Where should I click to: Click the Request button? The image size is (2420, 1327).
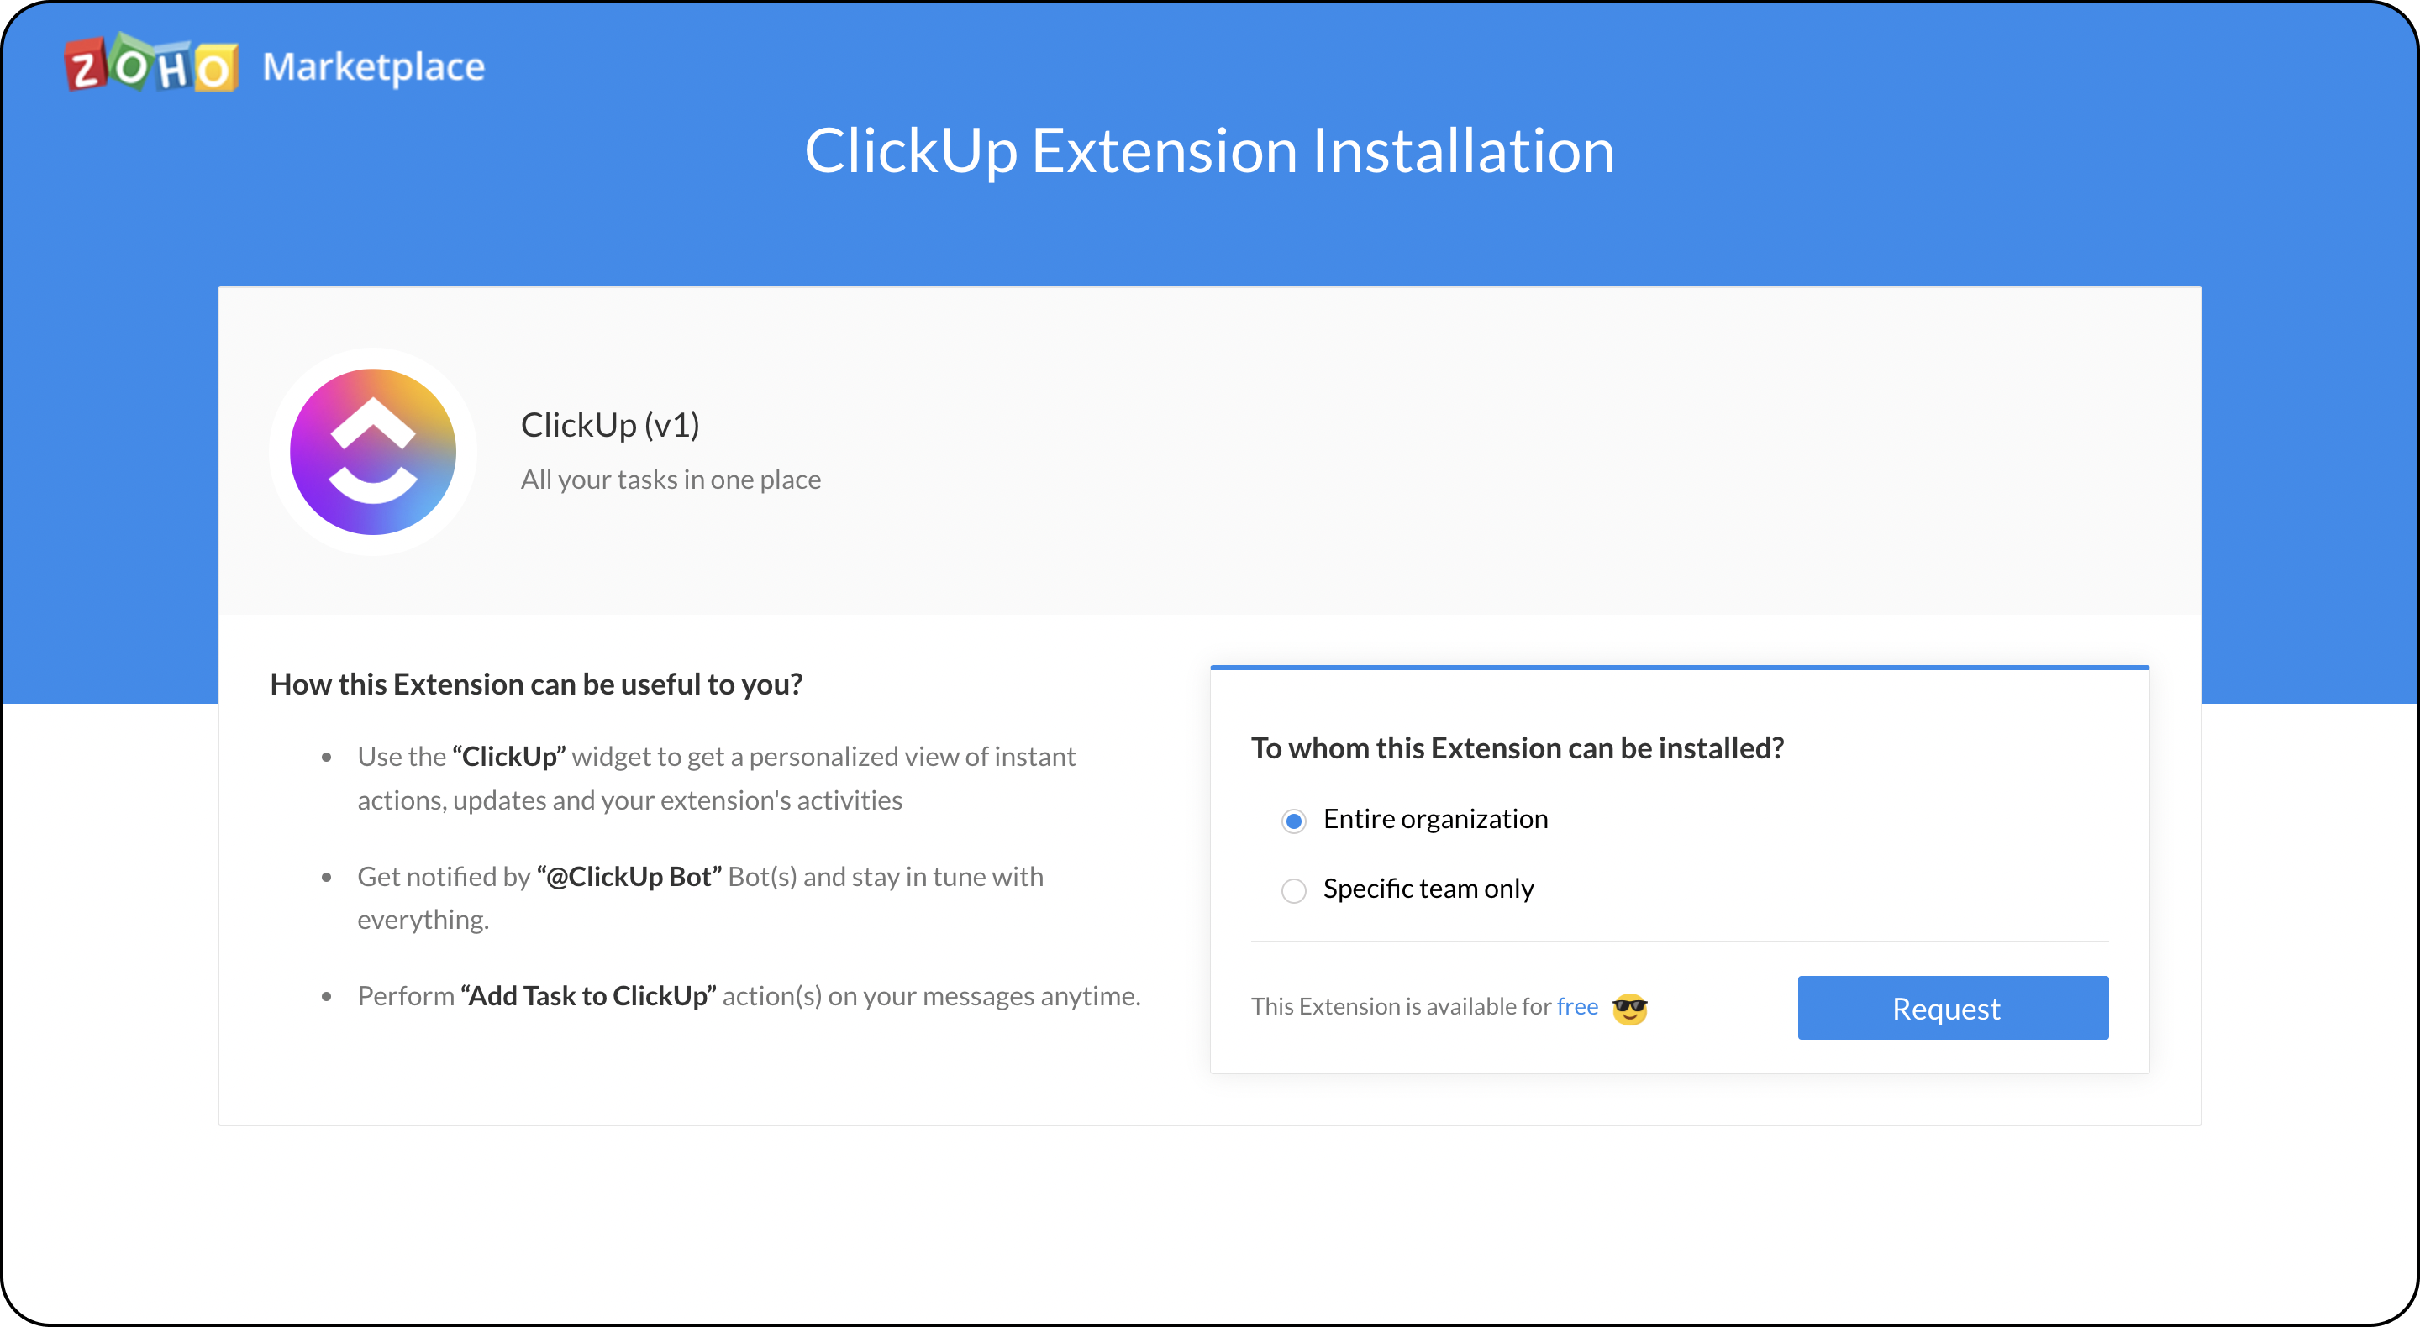pyautogui.click(x=1953, y=1008)
